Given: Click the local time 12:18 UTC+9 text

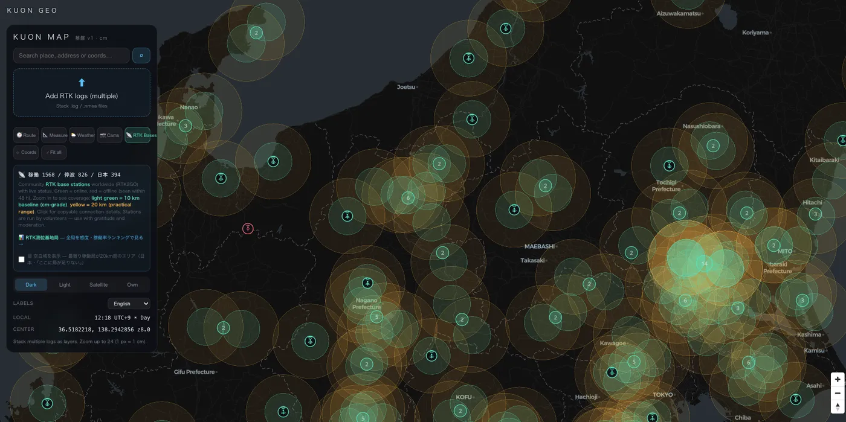Looking at the screenshot, I should (x=122, y=318).
